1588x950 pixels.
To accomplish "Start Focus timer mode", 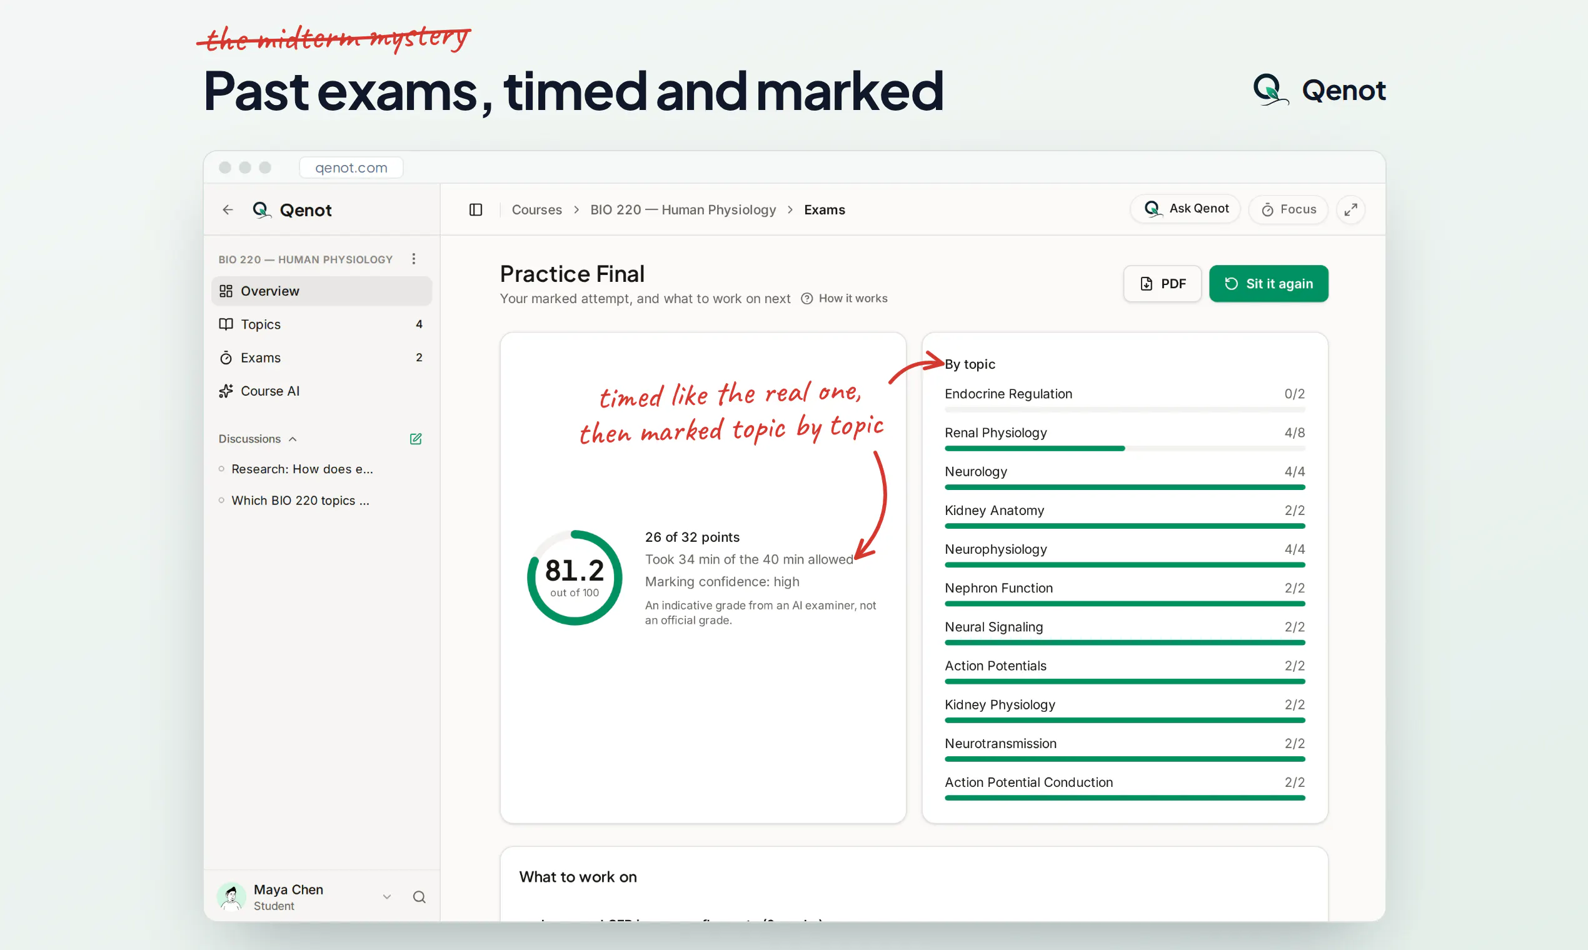I will pos(1289,209).
